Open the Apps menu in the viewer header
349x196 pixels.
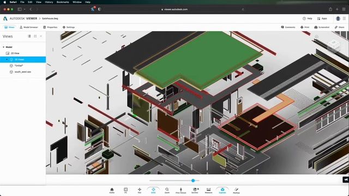322,19
